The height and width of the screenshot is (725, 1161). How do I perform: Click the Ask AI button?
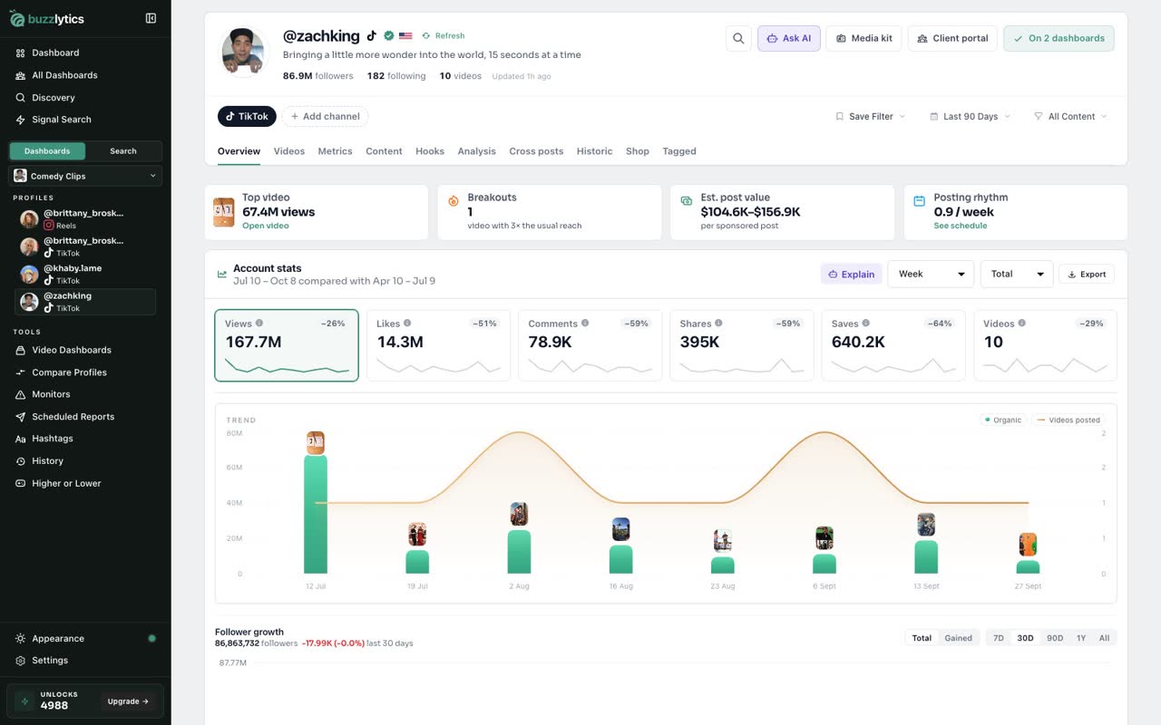pyautogui.click(x=789, y=38)
